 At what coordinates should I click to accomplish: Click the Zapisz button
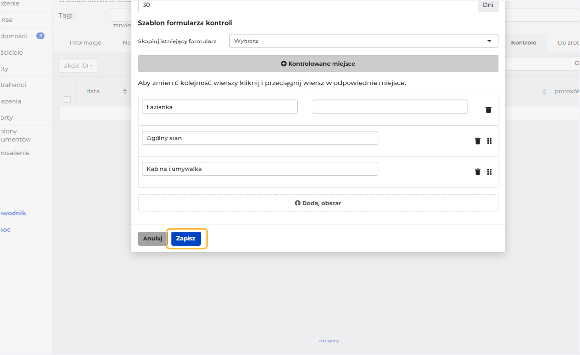(x=186, y=238)
